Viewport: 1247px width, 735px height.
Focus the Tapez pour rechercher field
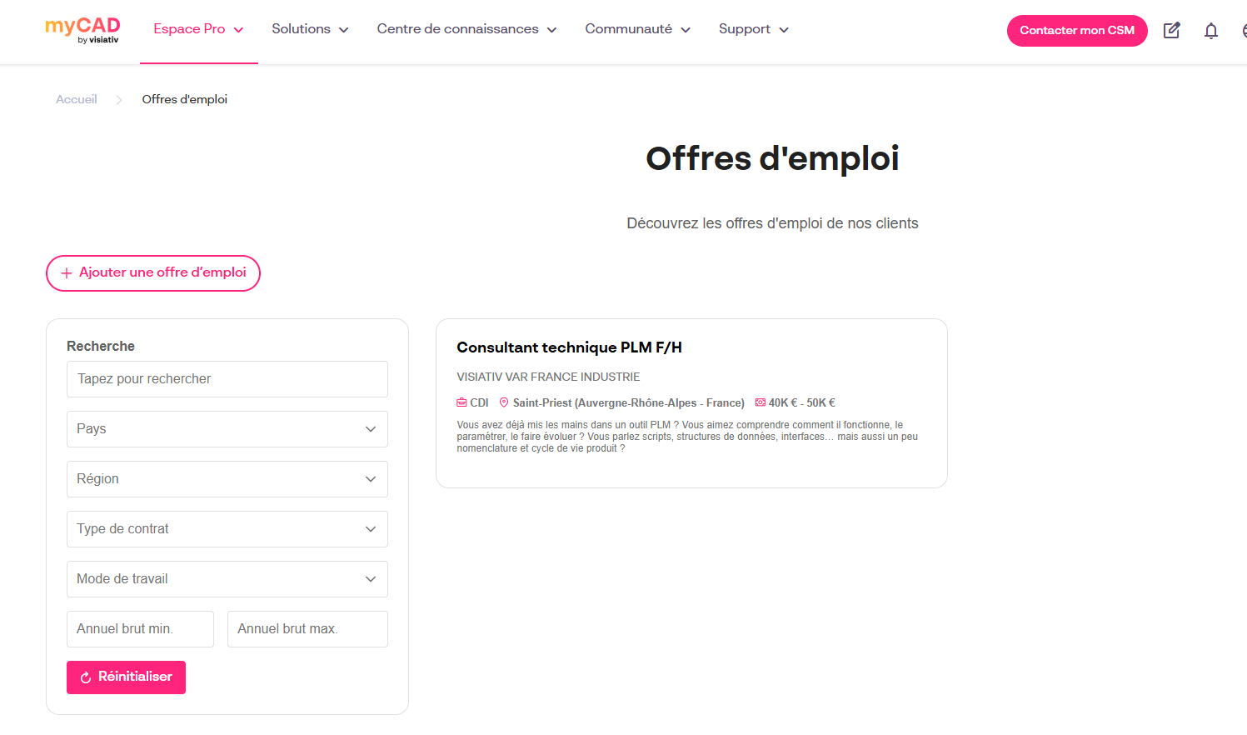(x=227, y=379)
